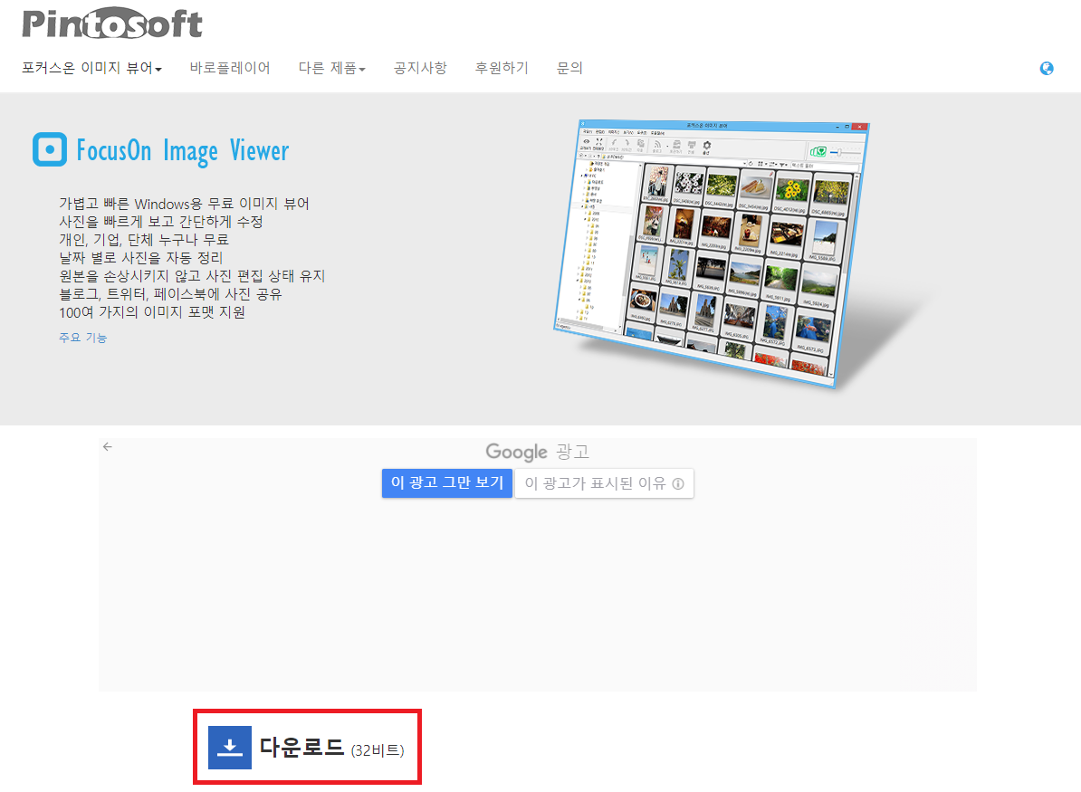Click the 이 광고가 표시된 이유 button
1081x792 pixels.
[604, 483]
